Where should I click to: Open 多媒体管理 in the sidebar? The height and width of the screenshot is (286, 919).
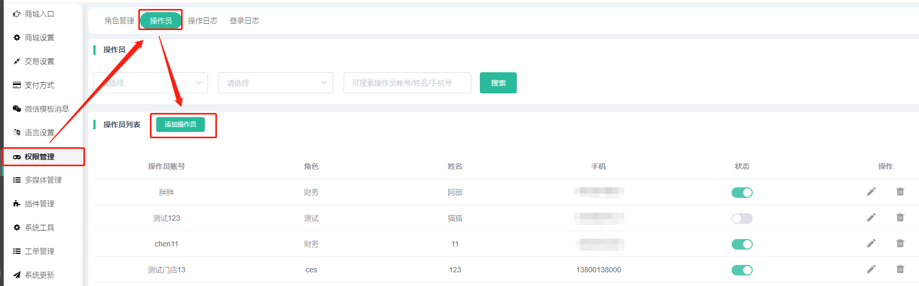tap(43, 180)
